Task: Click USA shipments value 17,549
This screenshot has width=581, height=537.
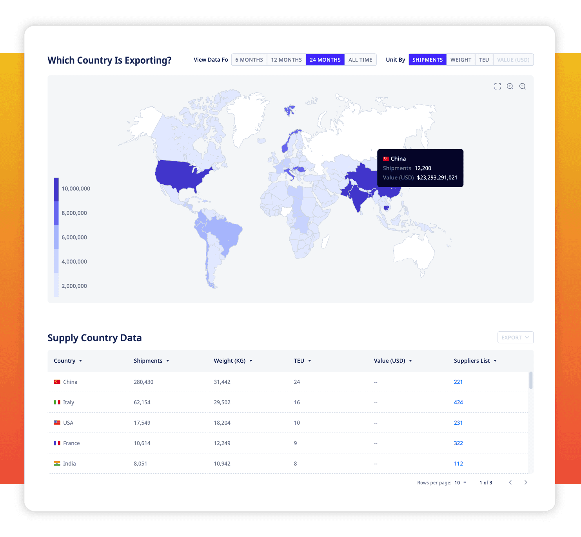Action: [142, 423]
